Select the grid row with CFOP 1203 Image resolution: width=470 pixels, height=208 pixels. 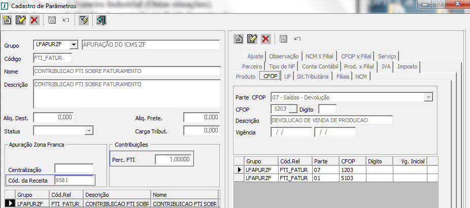[336, 170]
